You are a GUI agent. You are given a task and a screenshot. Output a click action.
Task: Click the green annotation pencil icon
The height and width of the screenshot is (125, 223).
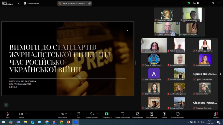[6, 105]
